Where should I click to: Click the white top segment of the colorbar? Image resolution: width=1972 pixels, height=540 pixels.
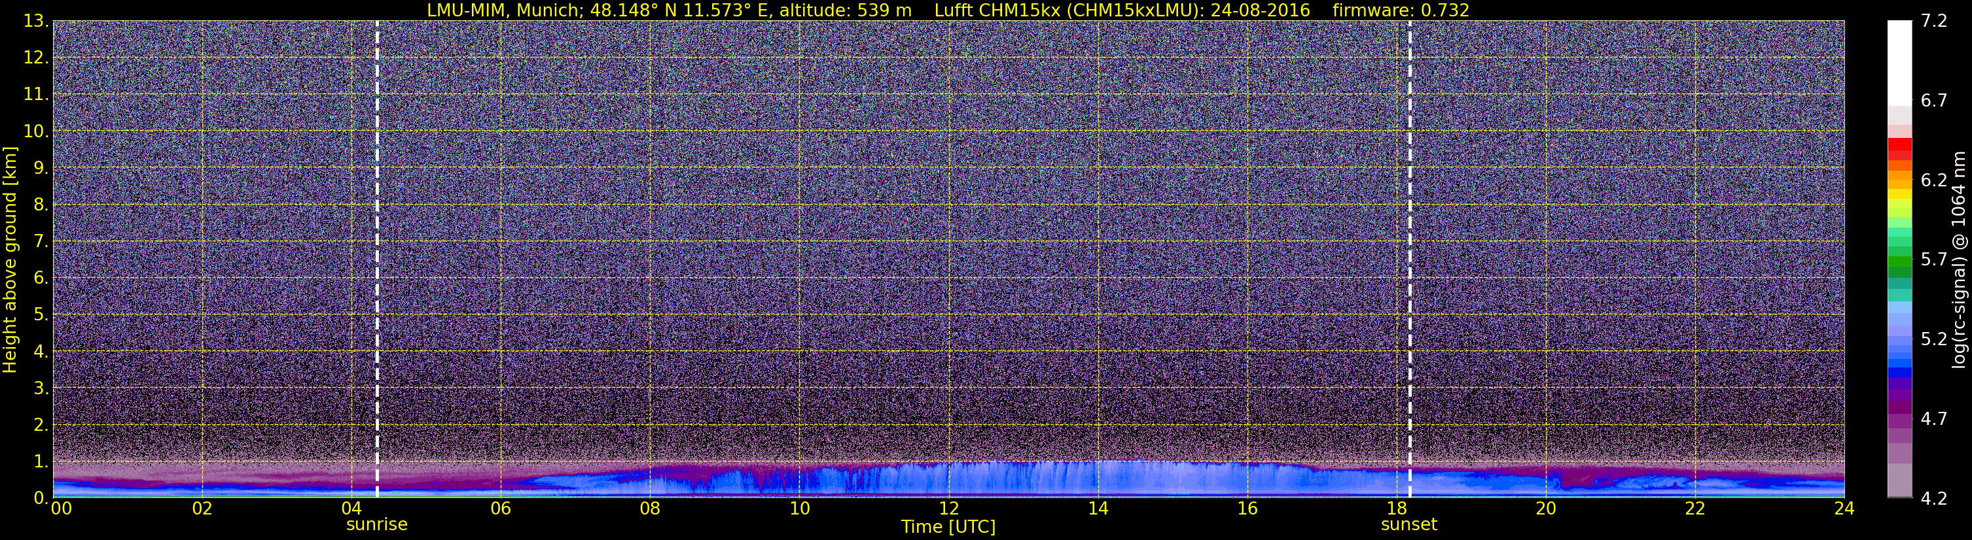click(x=1899, y=63)
